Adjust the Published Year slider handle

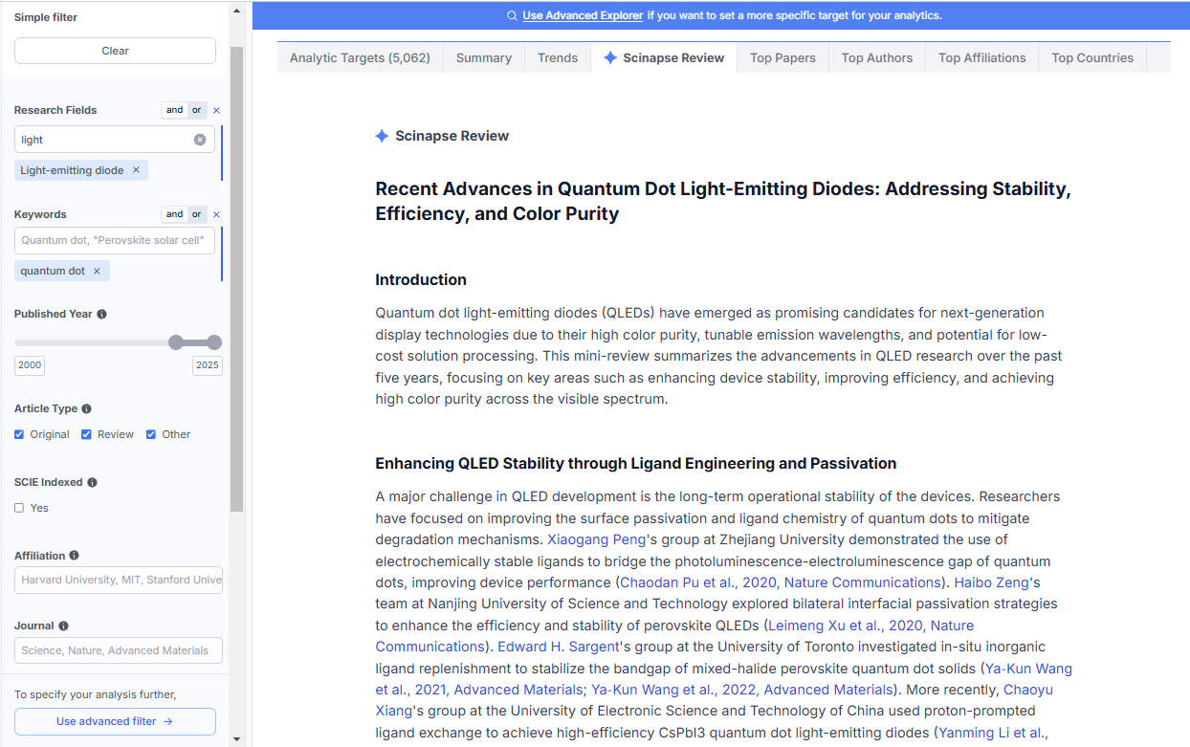(178, 341)
